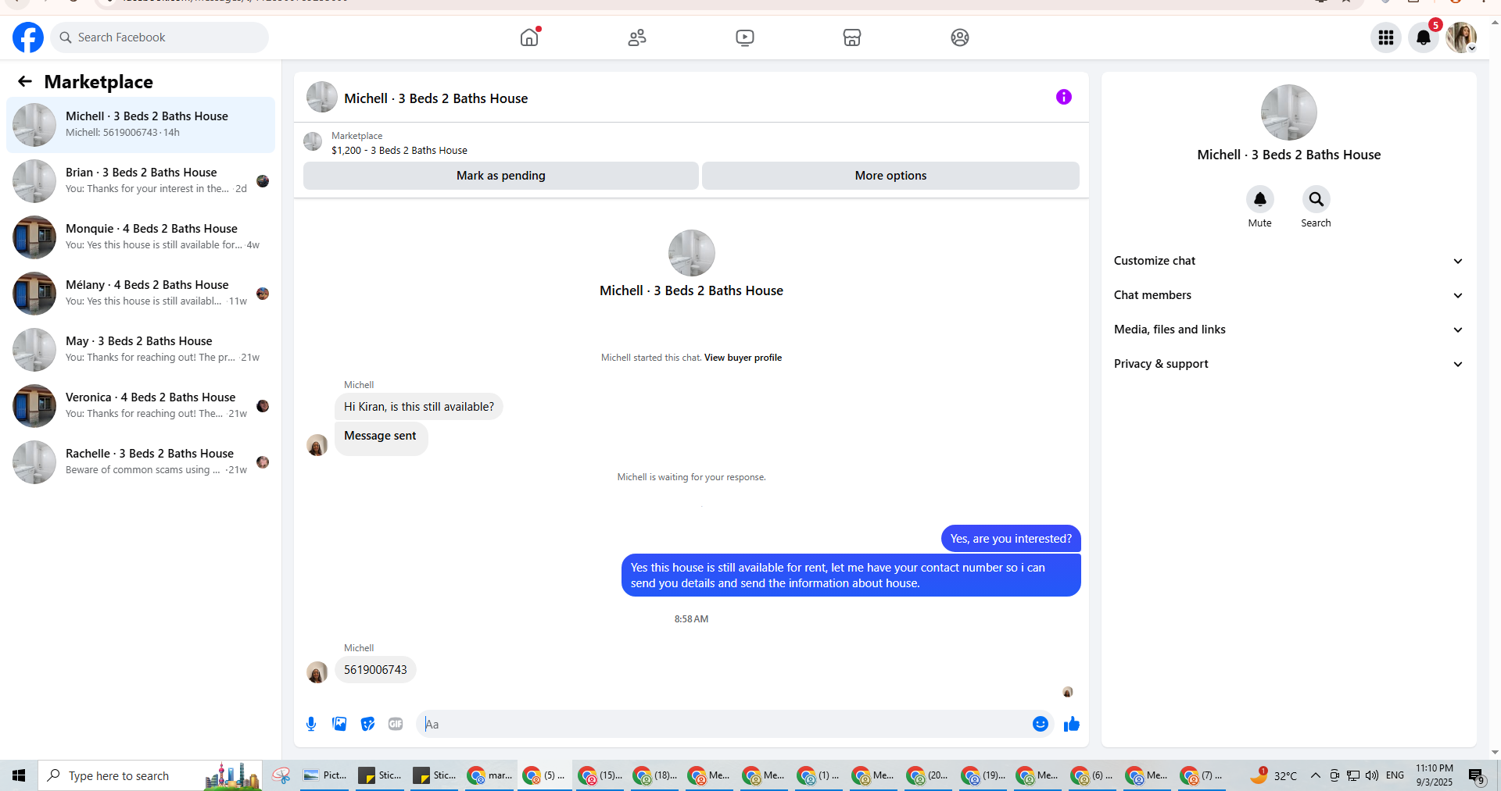Attach a file using the photo icon
This screenshot has width=1501, height=791.
point(339,724)
